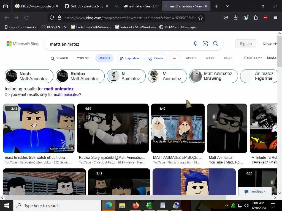Open the extensions puzzle icon
The height and width of the screenshot is (211, 282).
(256, 18)
